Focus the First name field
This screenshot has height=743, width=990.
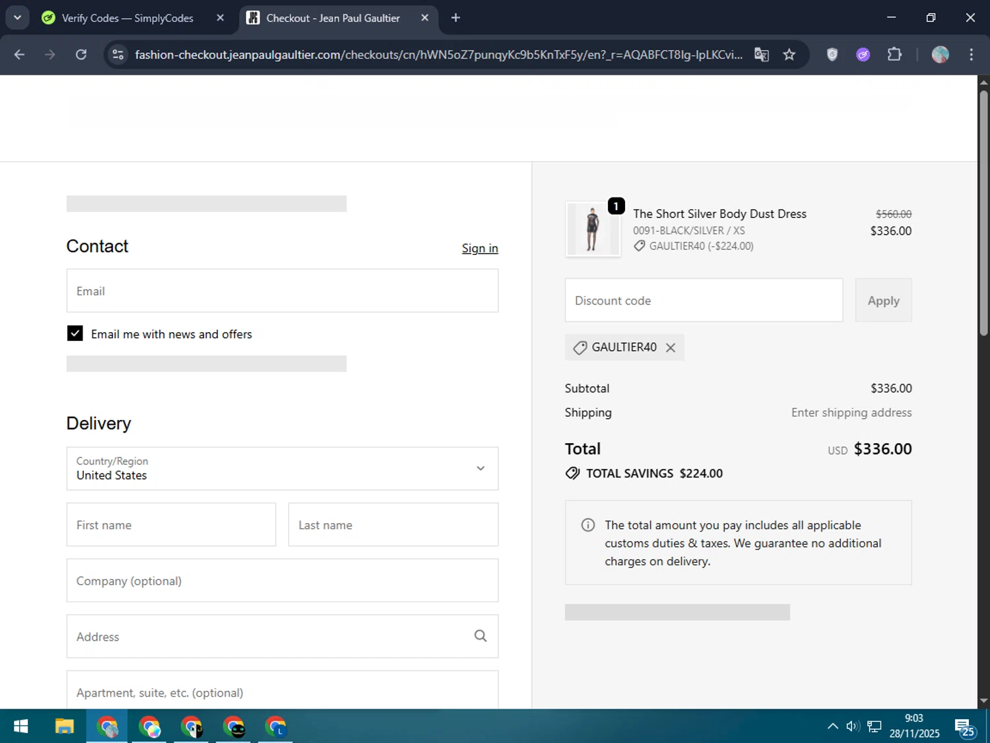(x=171, y=525)
